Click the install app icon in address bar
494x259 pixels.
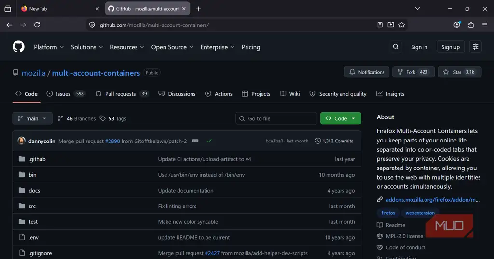click(391, 25)
